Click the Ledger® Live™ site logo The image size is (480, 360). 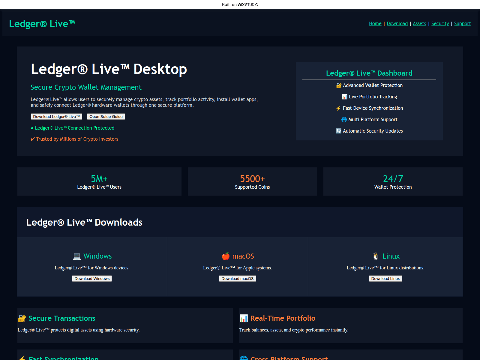(x=42, y=24)
